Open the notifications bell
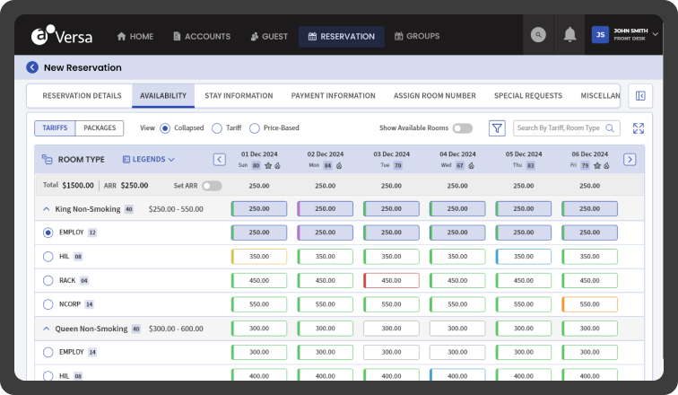The width and height of the screenshot is (678, 395). point(569,35)
